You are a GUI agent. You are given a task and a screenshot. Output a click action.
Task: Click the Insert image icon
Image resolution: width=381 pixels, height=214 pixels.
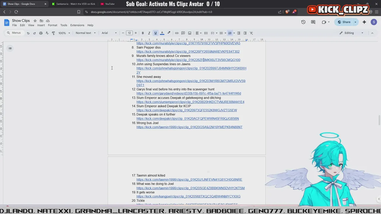190,33
